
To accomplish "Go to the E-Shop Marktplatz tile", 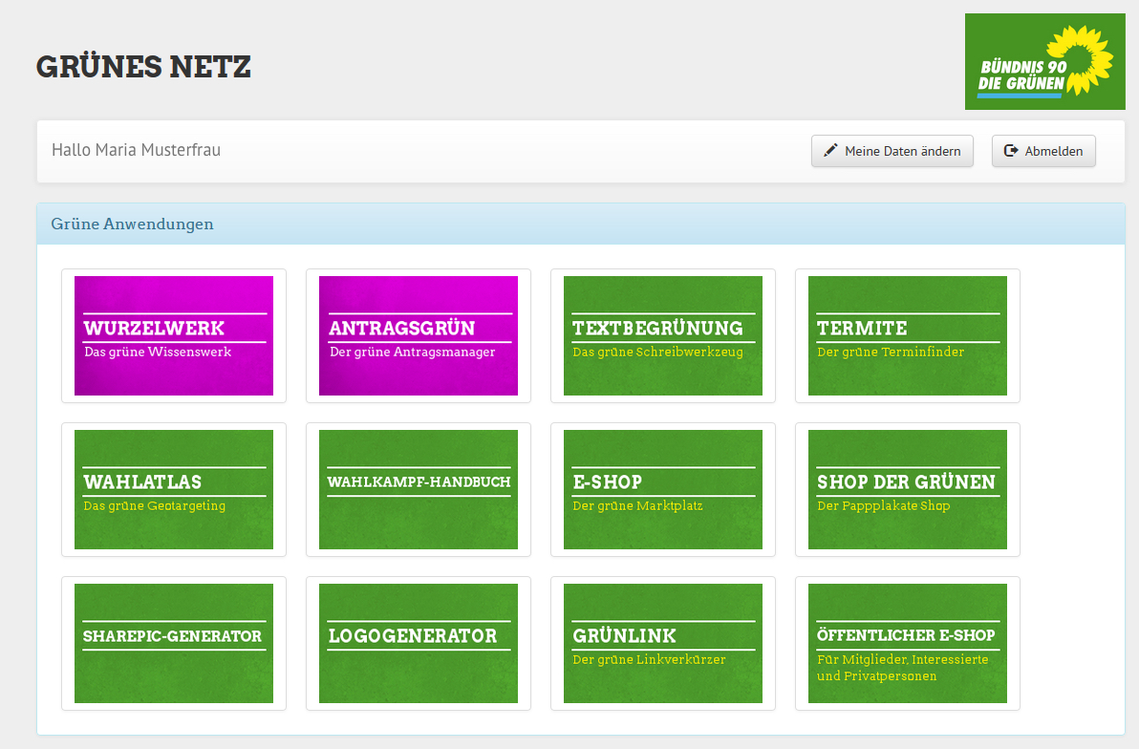I will point(663,490).
